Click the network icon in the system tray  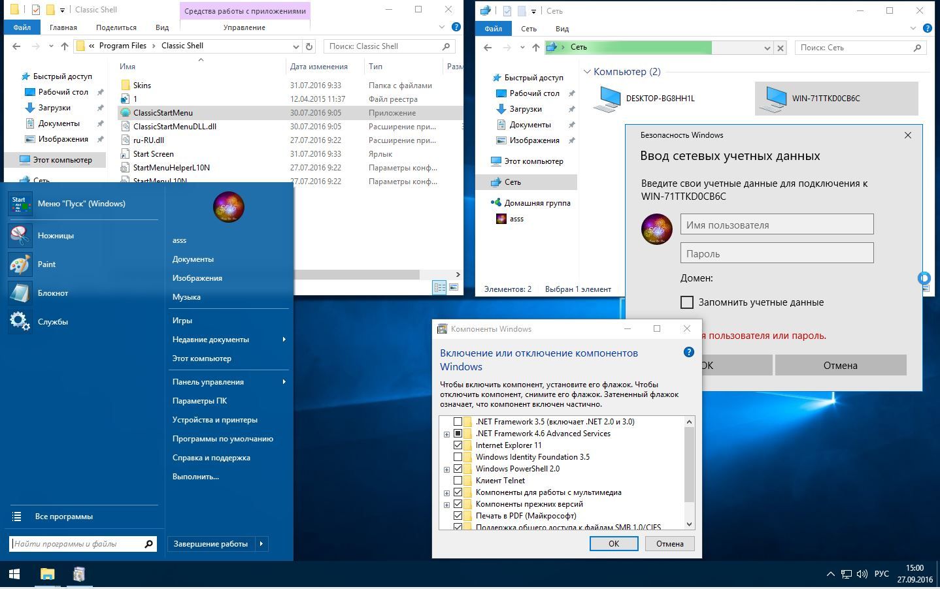pos(847,574)
